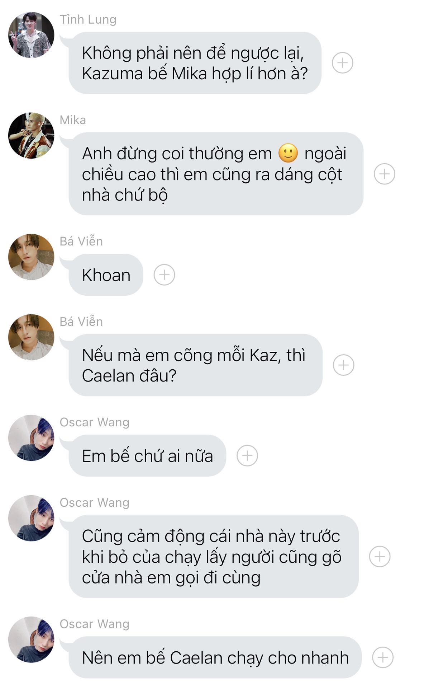Open Bá Viễn's avatar beside "Khoan"
The height and width of the screenshot is (689, 424).
tap(31, 257)
